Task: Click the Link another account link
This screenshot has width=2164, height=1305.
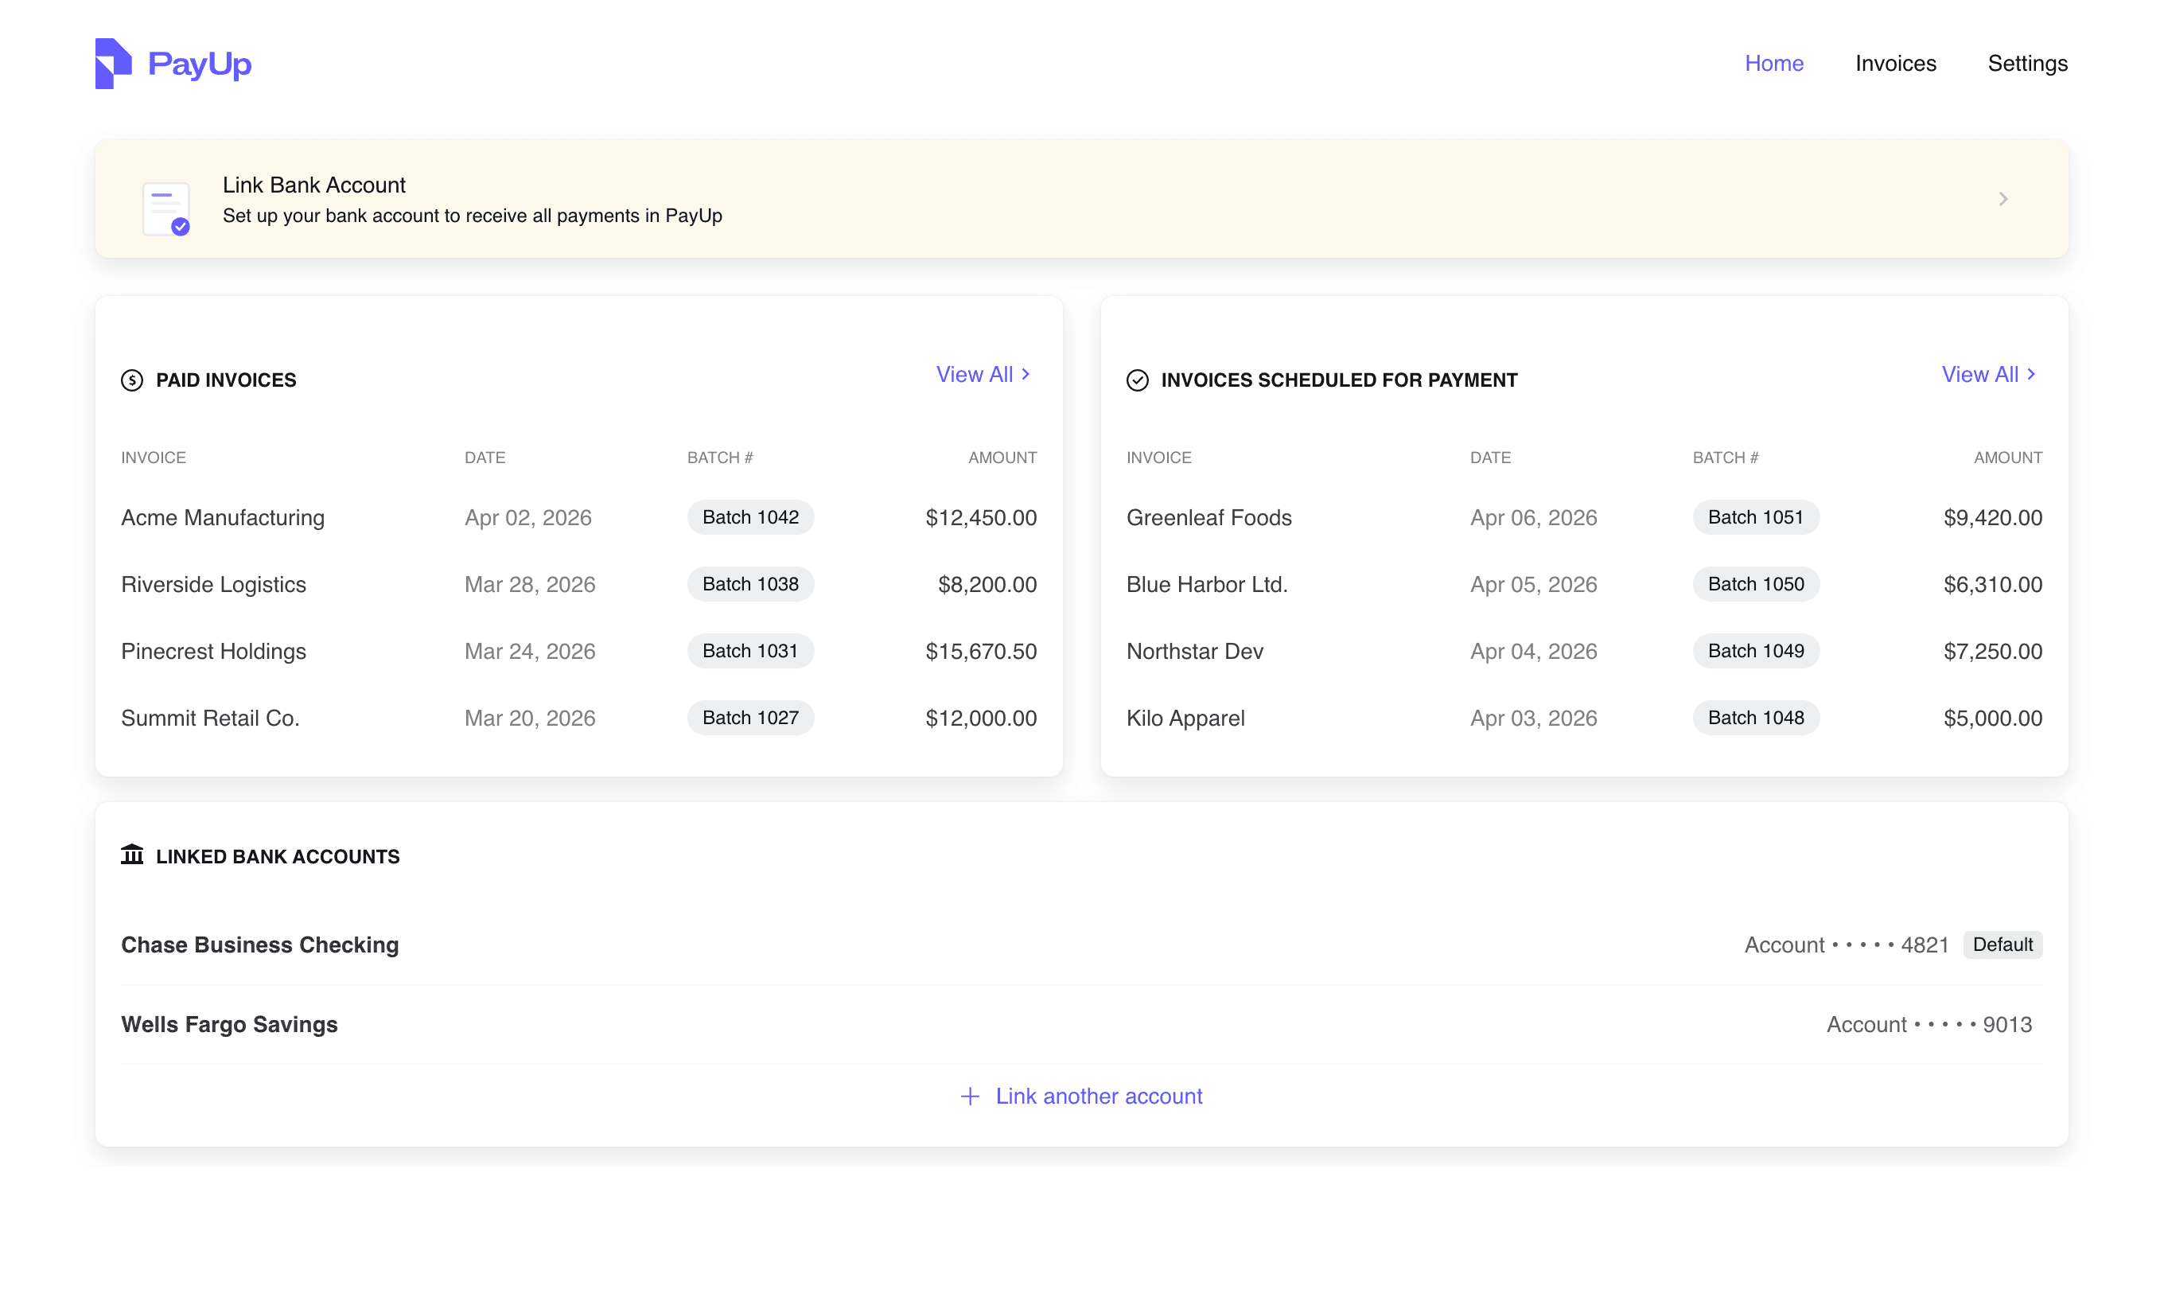Action: pos(1099,1096)
